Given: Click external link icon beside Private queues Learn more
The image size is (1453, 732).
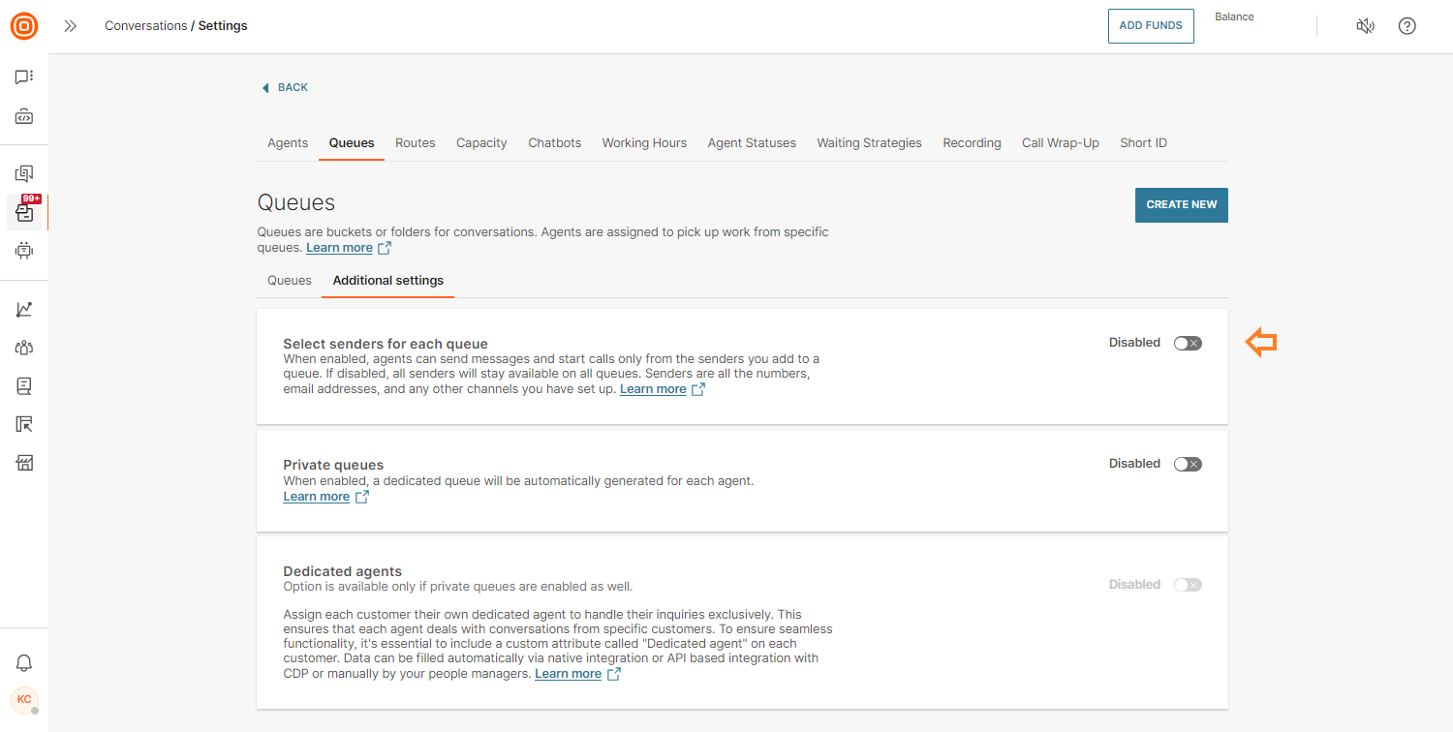Looking at the screenshot, I should click(361, 497).
